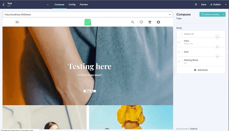Click the green shopping bag logo

click(x=88, y=22)
